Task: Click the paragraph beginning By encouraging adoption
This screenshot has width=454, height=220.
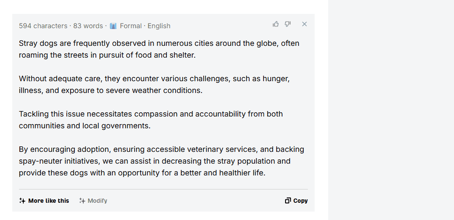Action: click(162, 161)
